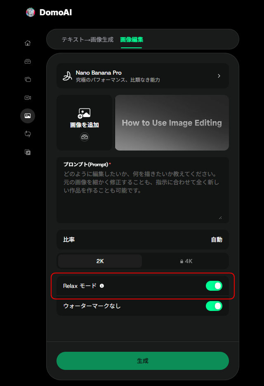The height and width of the screenshot is (386, 264).
Task: Open the inbox tray icon in the sidebar
Action: click(x=28, y=61)
